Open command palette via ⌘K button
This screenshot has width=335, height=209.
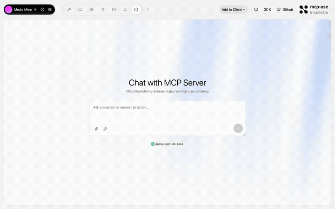tap(268, 9)
